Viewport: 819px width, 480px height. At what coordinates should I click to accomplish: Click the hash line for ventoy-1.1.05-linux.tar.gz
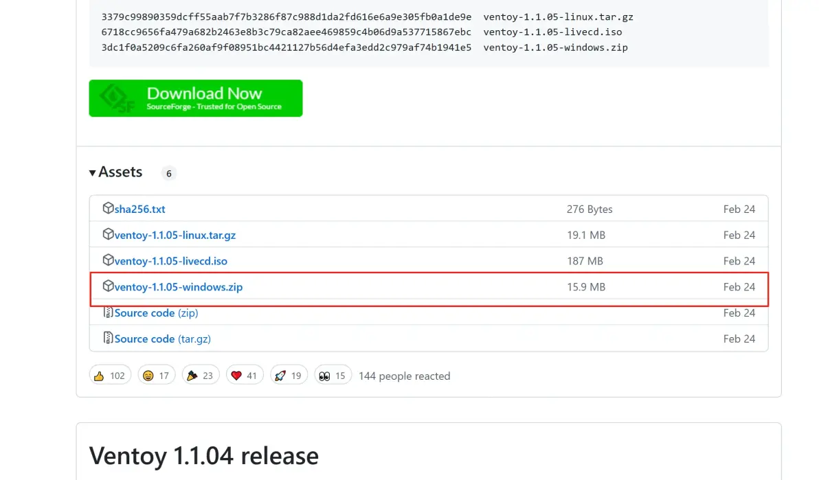367,16
